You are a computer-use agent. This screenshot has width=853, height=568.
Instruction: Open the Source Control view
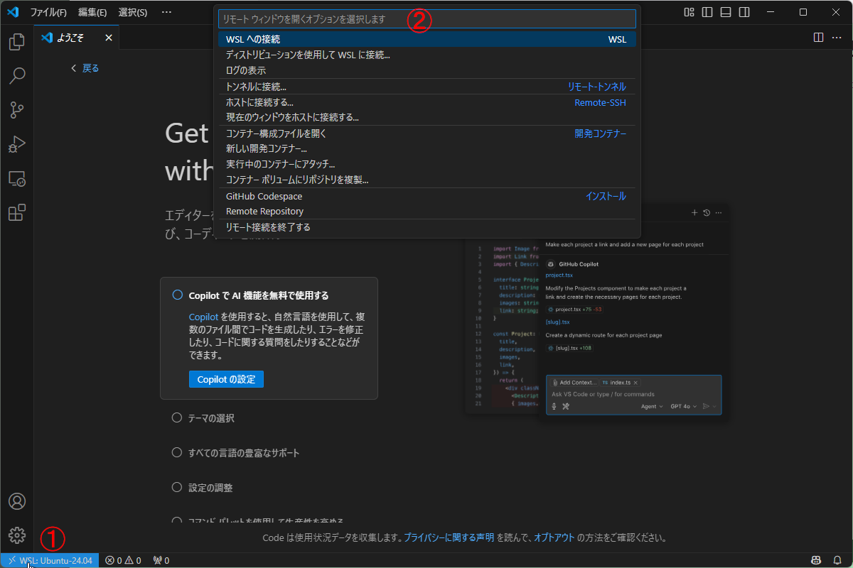[17, 110]
